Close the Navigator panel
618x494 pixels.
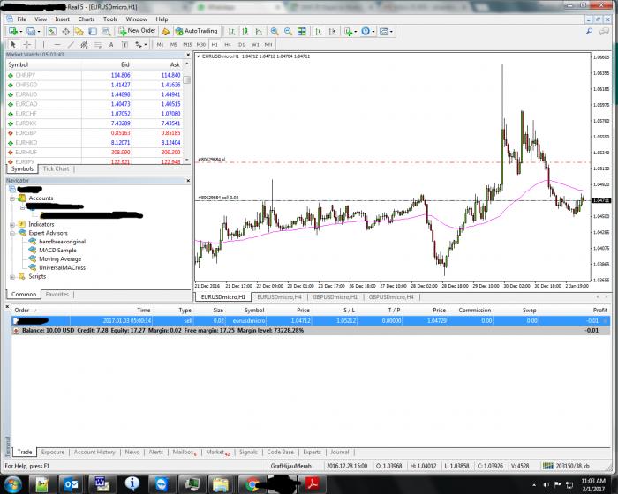[x=188, y=181]
